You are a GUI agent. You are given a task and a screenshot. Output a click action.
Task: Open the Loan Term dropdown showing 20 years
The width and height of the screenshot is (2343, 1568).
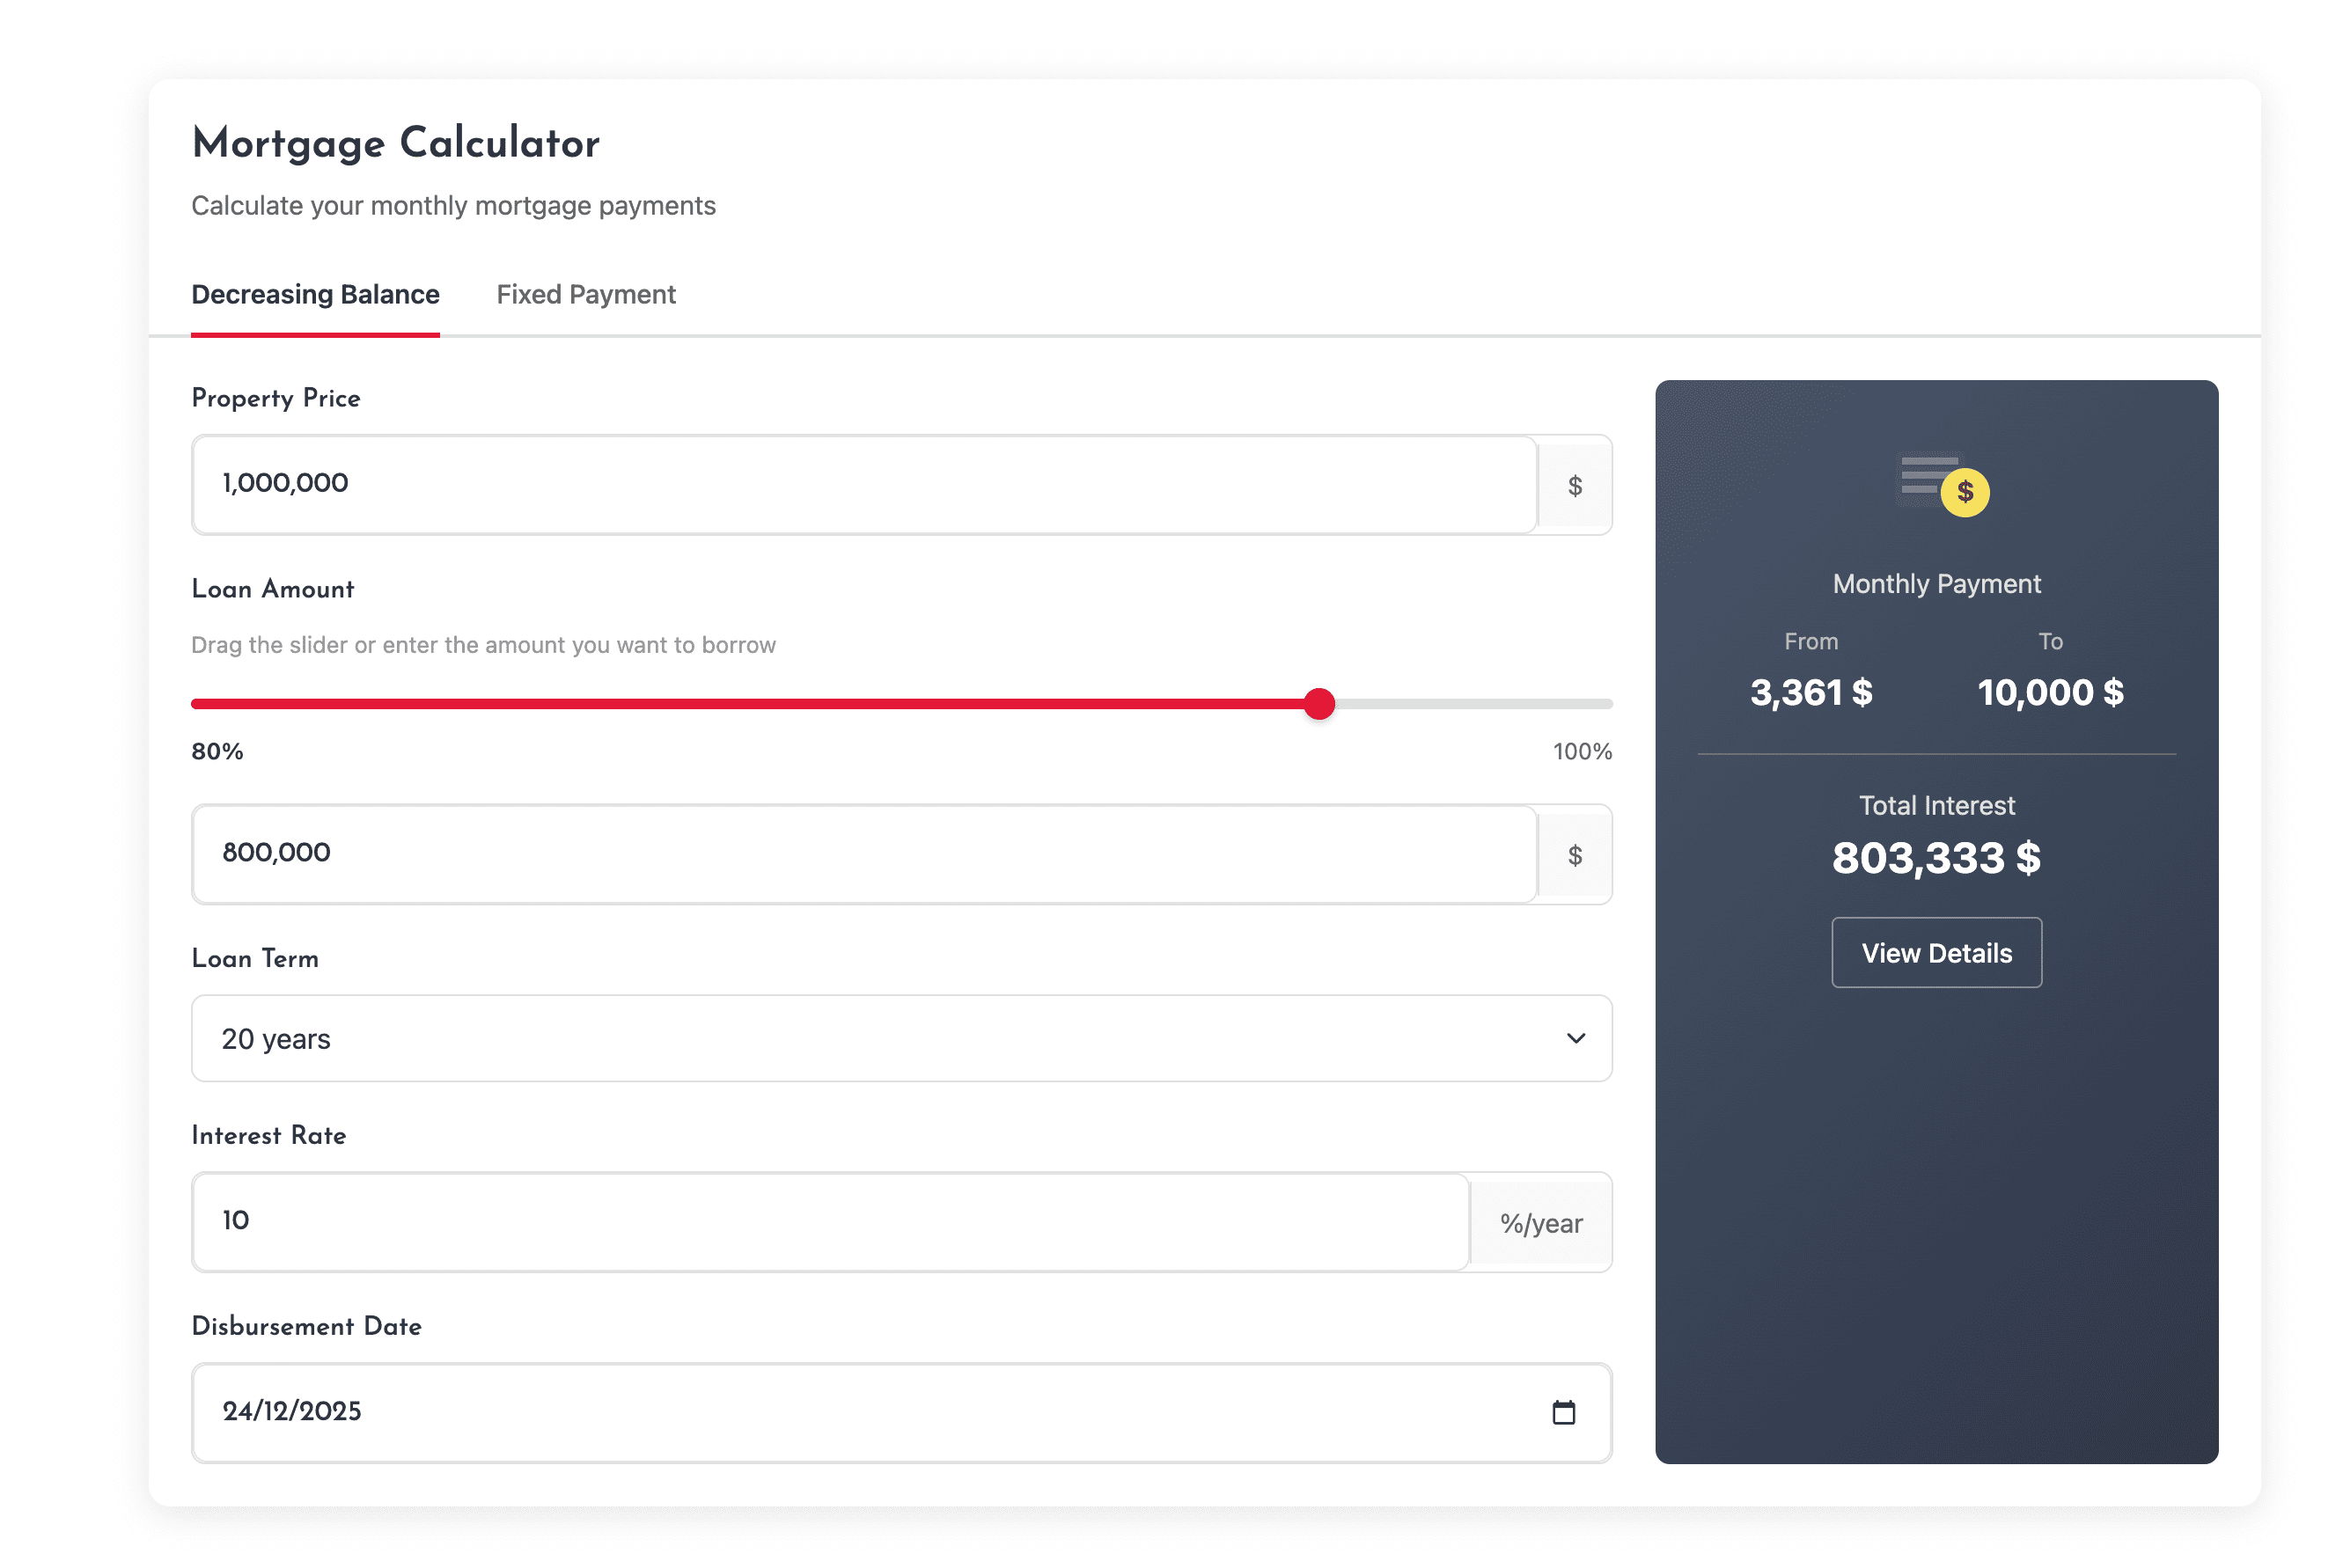click(900, 1039)
